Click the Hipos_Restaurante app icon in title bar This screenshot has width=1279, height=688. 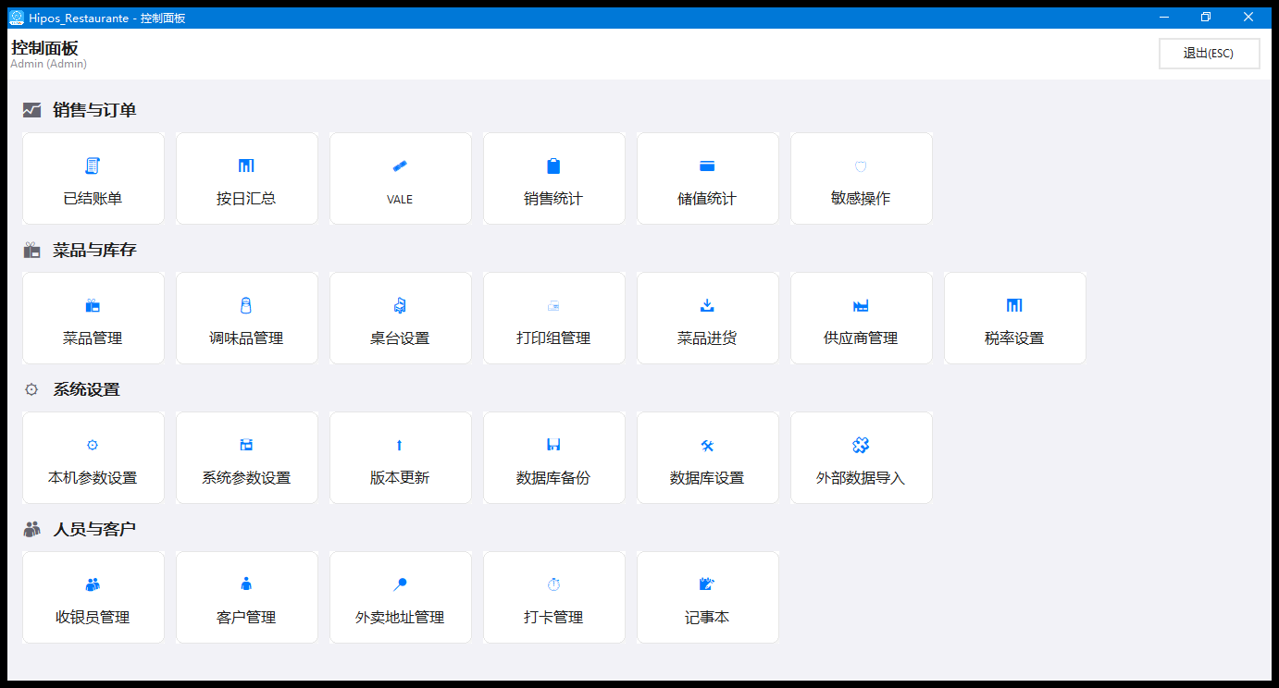click(17, 18)
